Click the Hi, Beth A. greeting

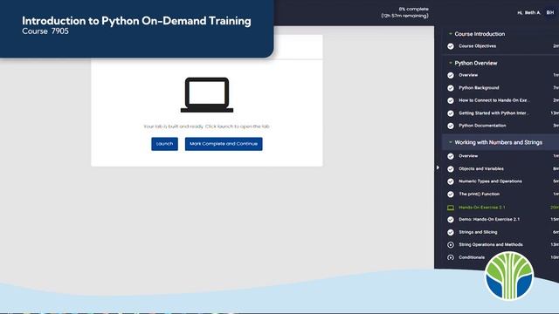click(x=529, y=12)
